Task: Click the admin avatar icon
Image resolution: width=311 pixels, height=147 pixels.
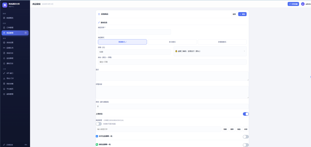Action: click(x=303, y=4)
